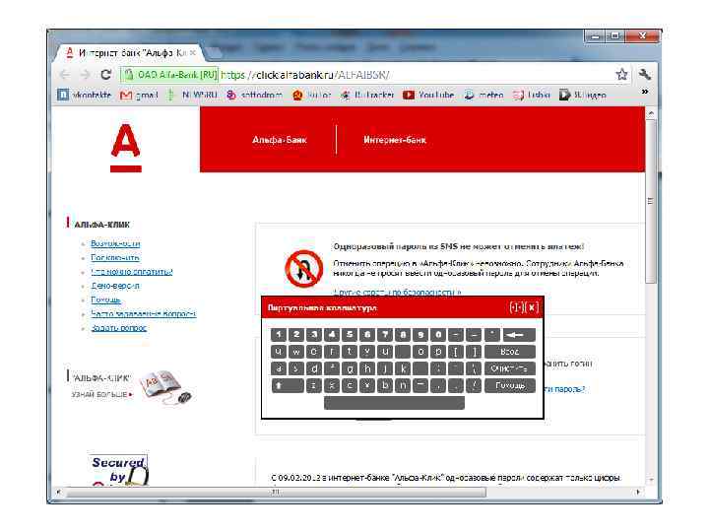
Task: Tap key 5 on virtual keyboard
Action: pyautogui.click(x=350, y=335)
